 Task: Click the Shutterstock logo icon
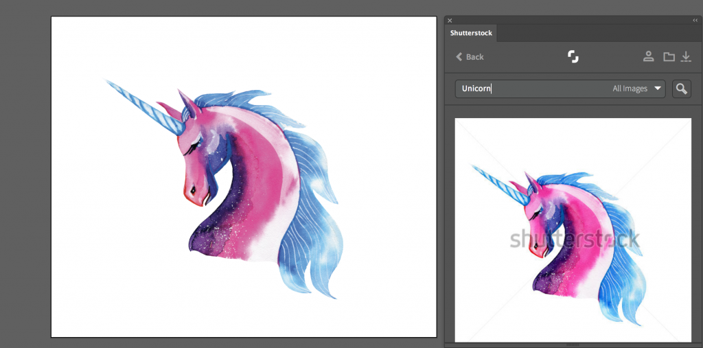pyautogui.click(x=573, y=56)
